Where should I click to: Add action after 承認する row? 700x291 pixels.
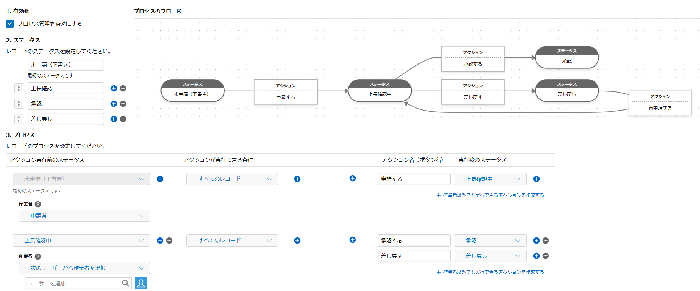click(536, 241)
